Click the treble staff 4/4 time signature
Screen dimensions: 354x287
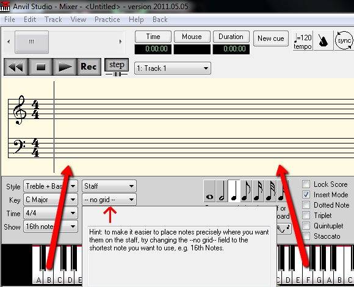35,110
